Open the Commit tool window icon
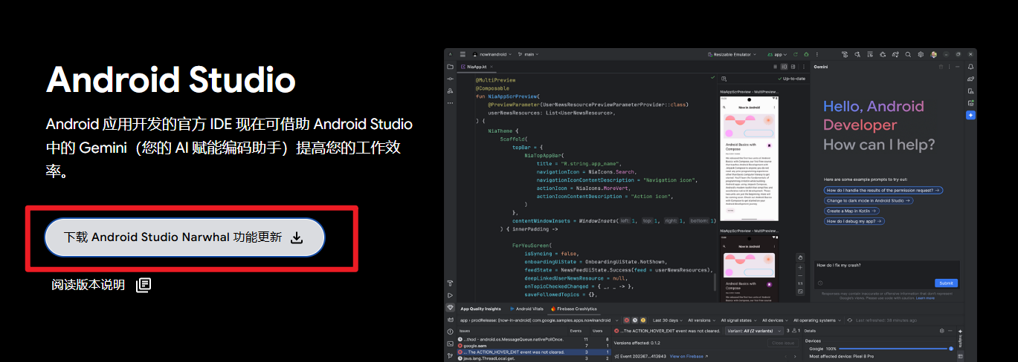1018x362 pixels. (x=450, y=79)
